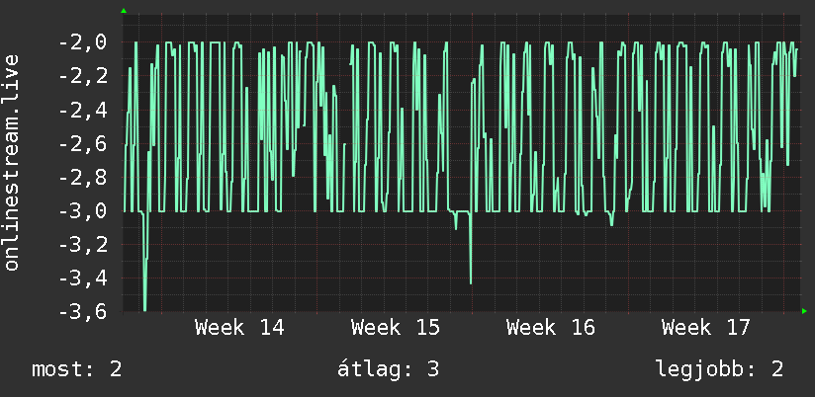Click the 'Week 14' x-axis label

coord(239,328)
